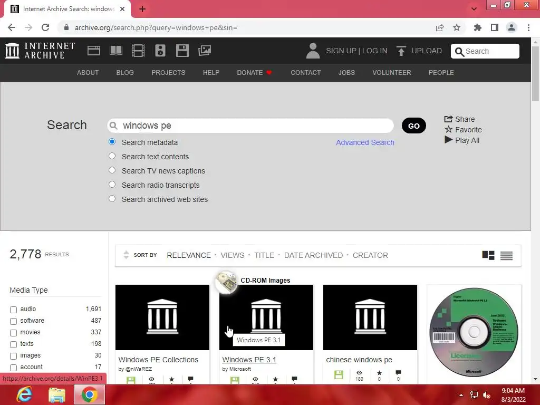Open the PROJECTS menu item
Screen dimensions: 540x405
pyautogui.click(x=168, y=73)
